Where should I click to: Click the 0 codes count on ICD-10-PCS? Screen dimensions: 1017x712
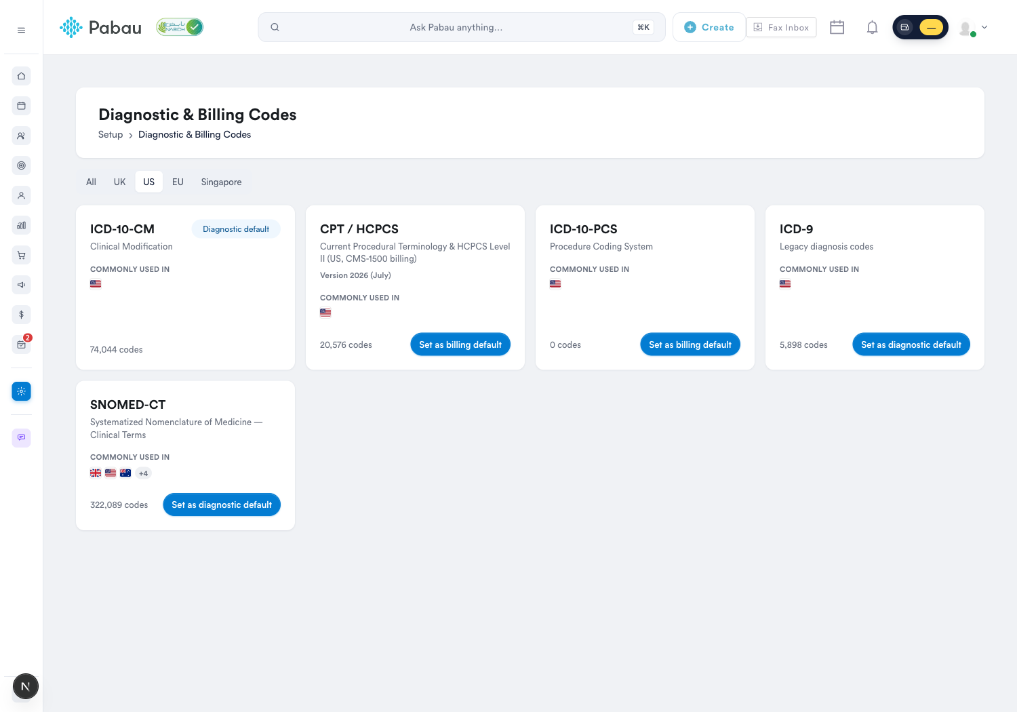[x=565, y=344]
